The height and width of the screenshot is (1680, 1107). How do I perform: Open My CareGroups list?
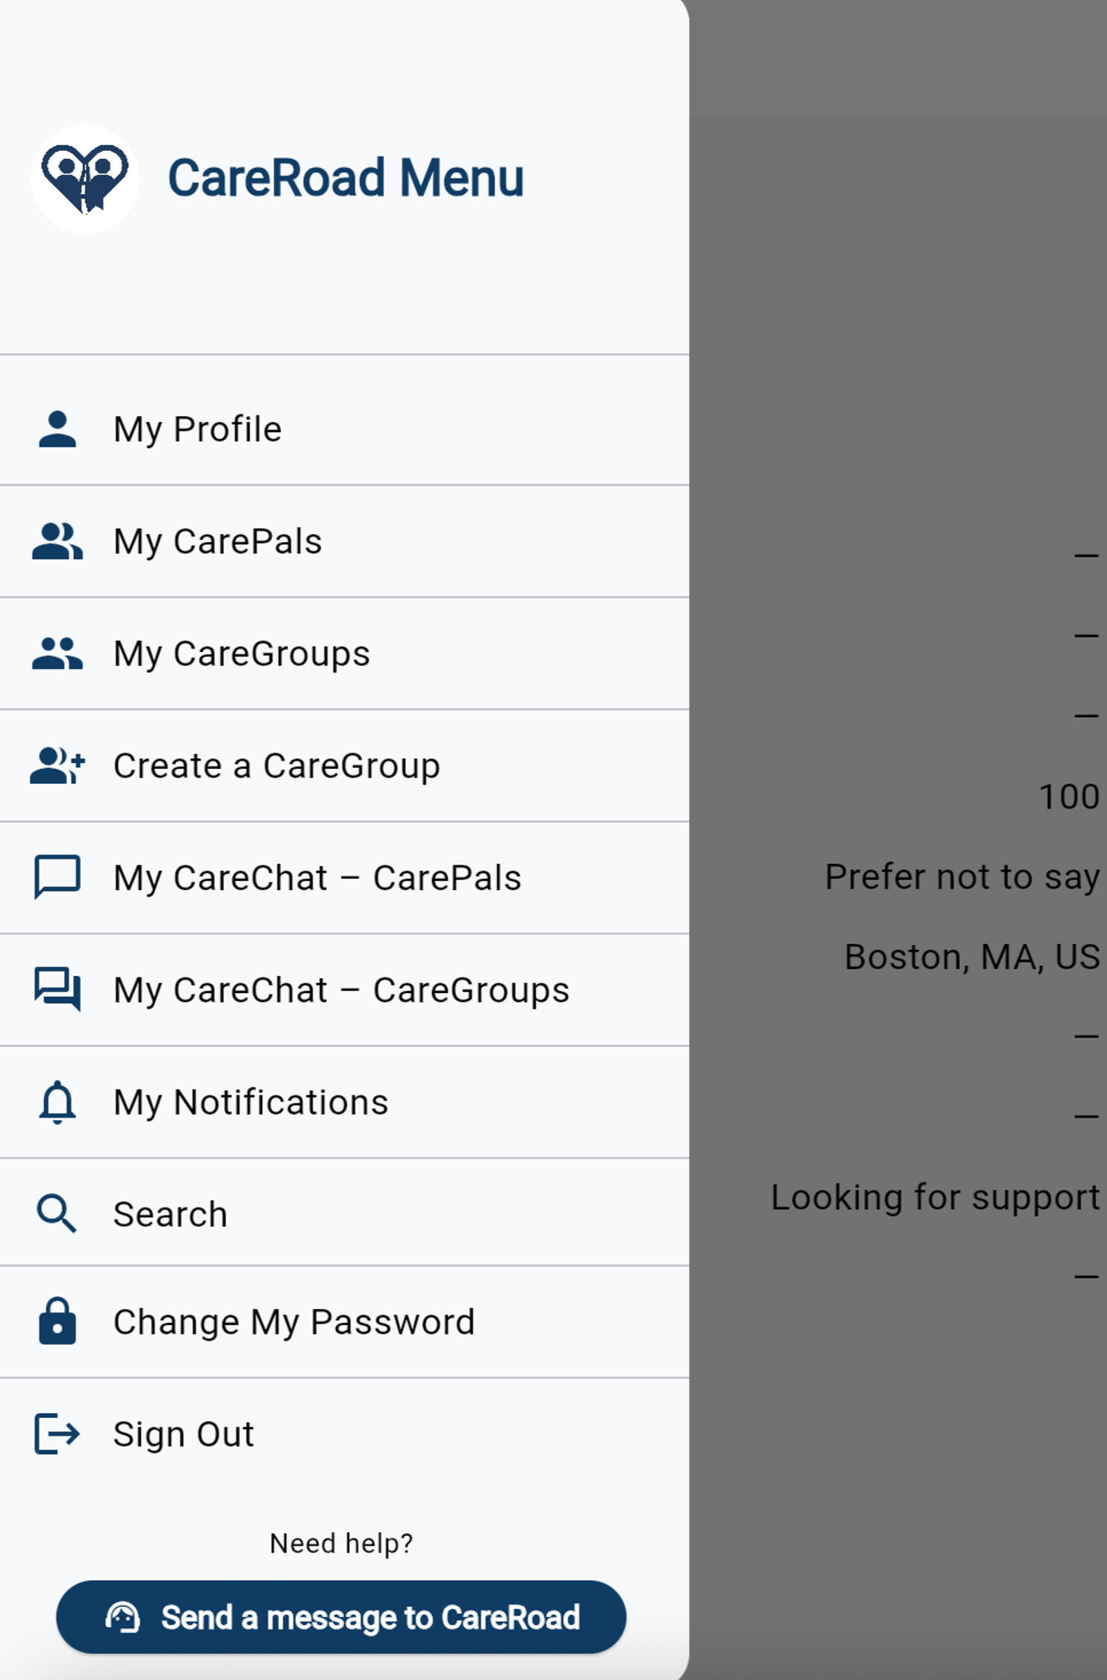click(x=242, y=653)
